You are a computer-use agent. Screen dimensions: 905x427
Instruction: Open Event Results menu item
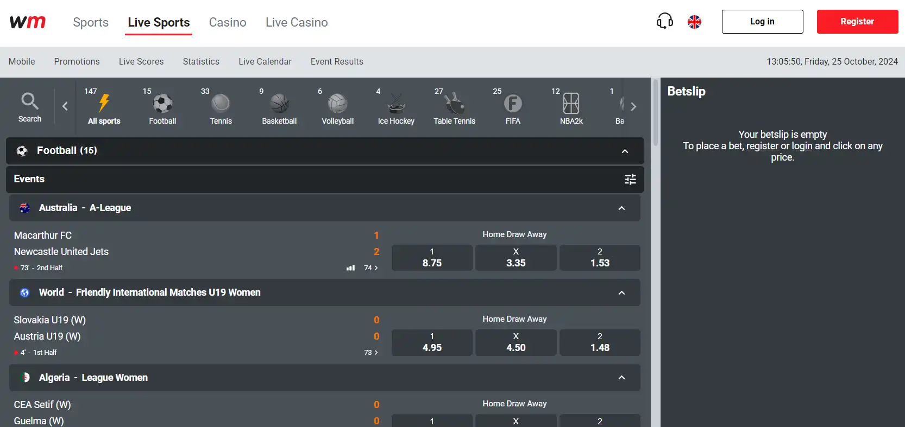tap(337, 62)
